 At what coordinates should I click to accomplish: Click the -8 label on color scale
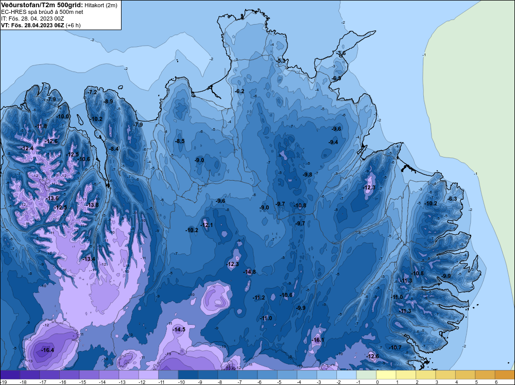point(221,382)
